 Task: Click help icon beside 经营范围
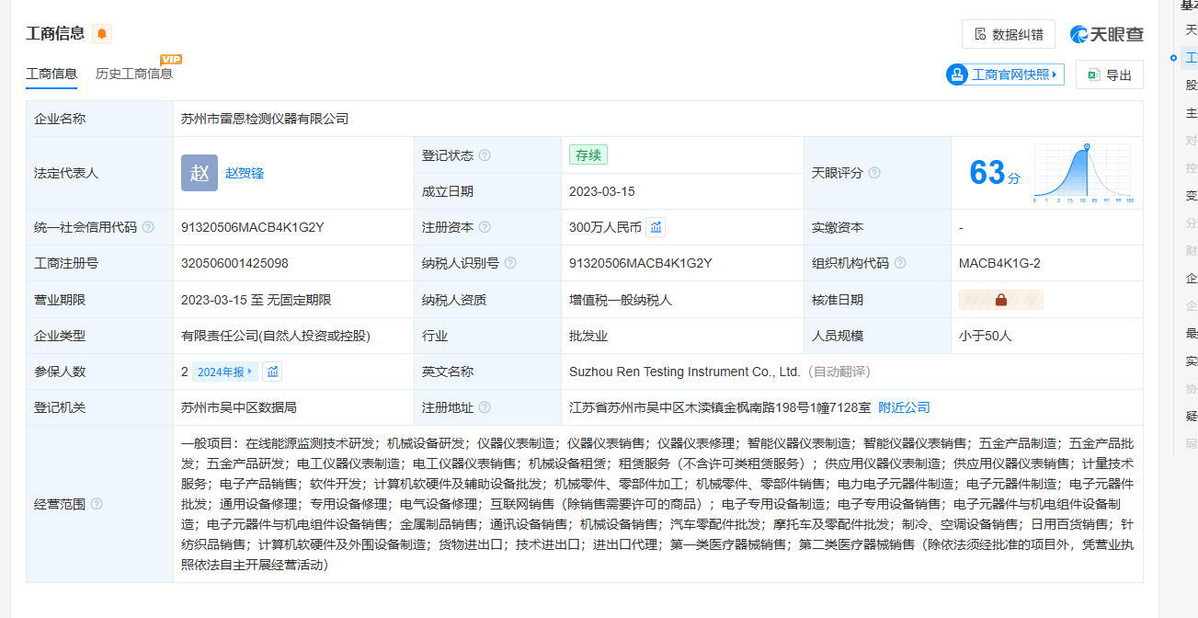97,504
